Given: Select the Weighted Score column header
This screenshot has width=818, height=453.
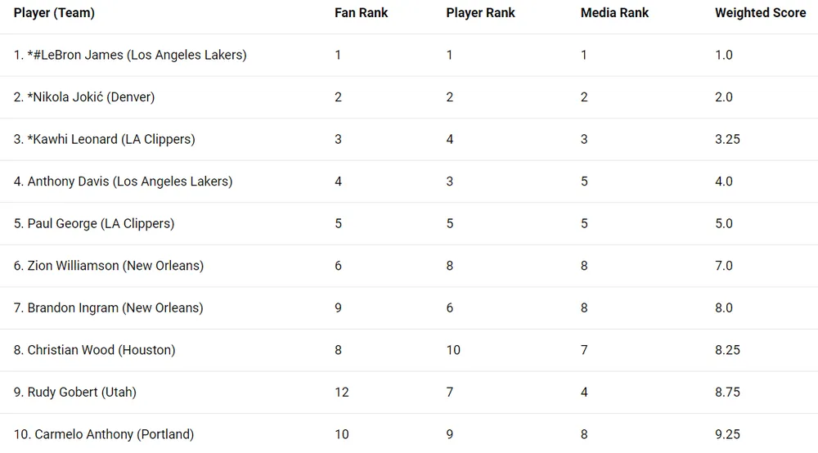Looking at the screenshot, I should (760, 13).
